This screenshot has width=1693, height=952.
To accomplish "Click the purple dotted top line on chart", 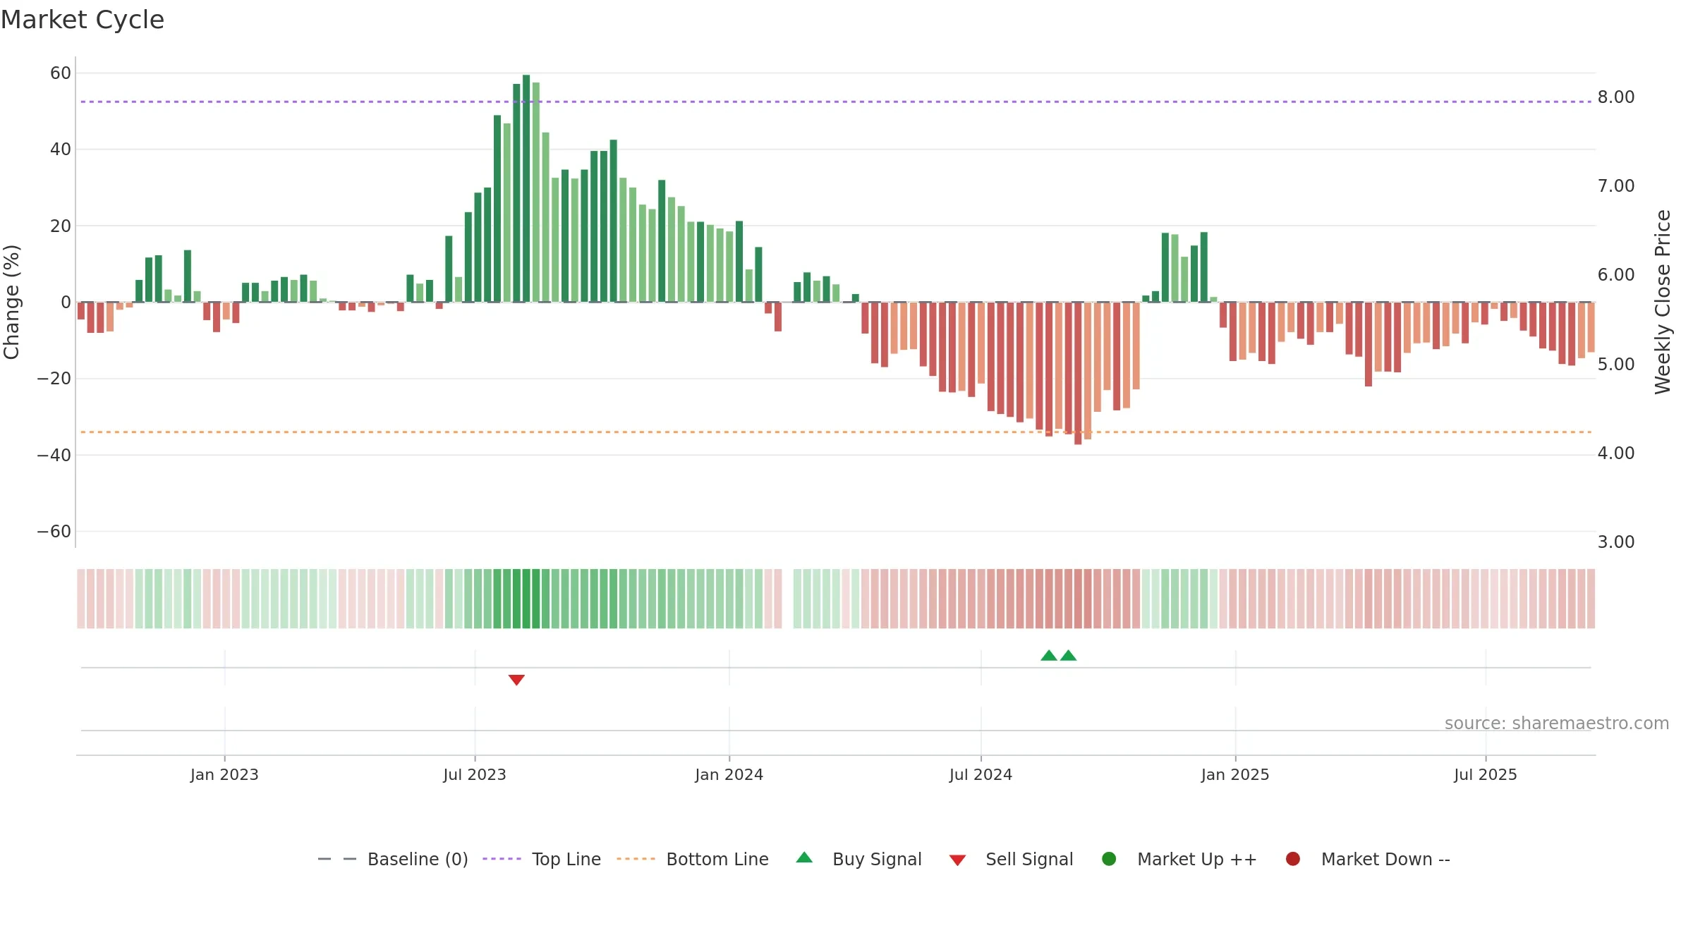I will click(x=836, y=102).
